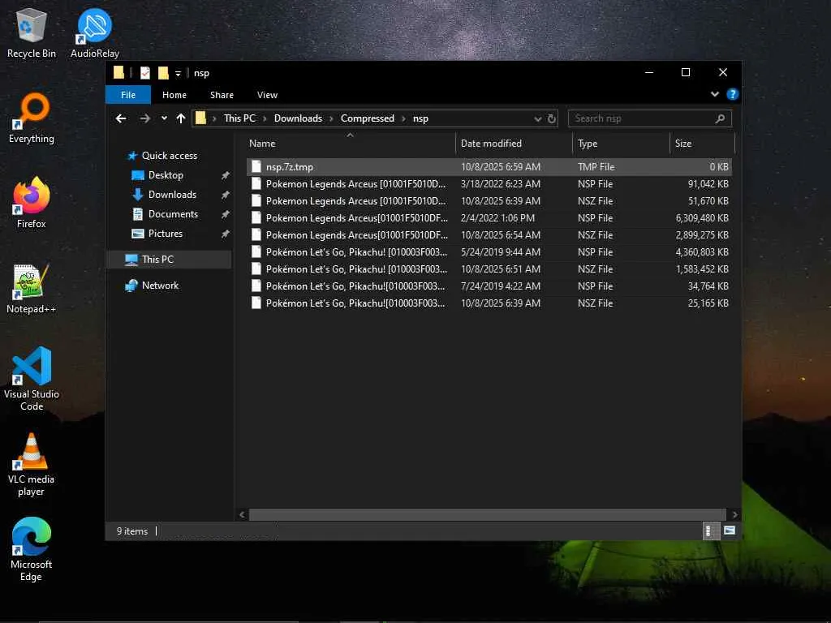This screenshot has width=831, height=623.
Task: Open the Everything search desktop shortcut
Action: coord(32,118)
